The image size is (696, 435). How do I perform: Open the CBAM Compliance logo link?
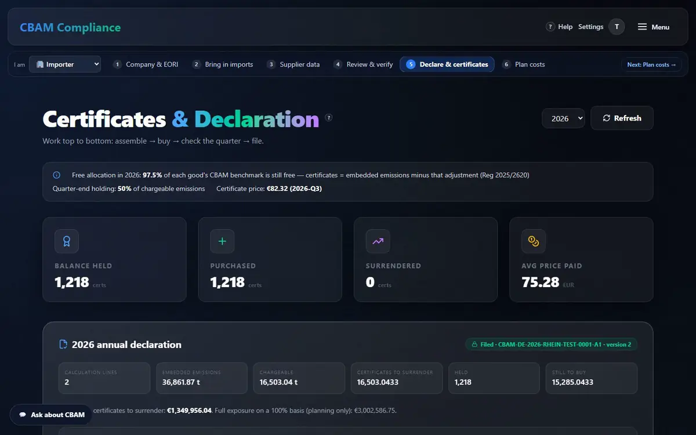pos(70,27)
